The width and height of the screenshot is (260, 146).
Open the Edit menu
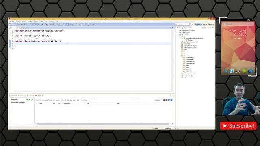pos(13,21)
